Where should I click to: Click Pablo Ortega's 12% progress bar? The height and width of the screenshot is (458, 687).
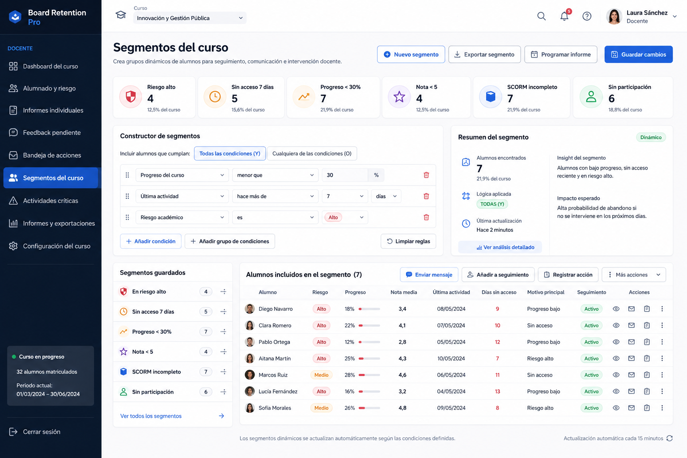tap(369, 342)
